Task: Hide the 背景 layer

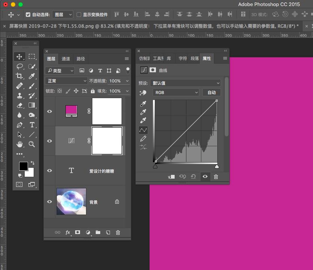Action: click(49, 202)
